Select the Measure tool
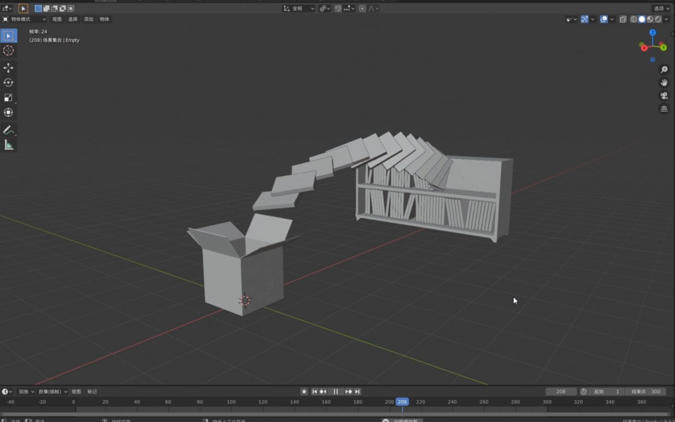Image resolution: width=675 pixels, height=422 pixels. pyautogui.click(x=9, y=145)
